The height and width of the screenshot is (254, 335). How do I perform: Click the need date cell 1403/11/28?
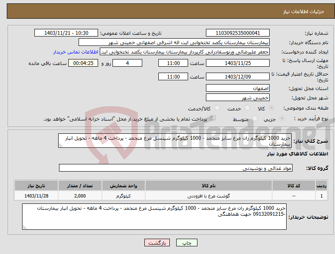tap(37, 196)
